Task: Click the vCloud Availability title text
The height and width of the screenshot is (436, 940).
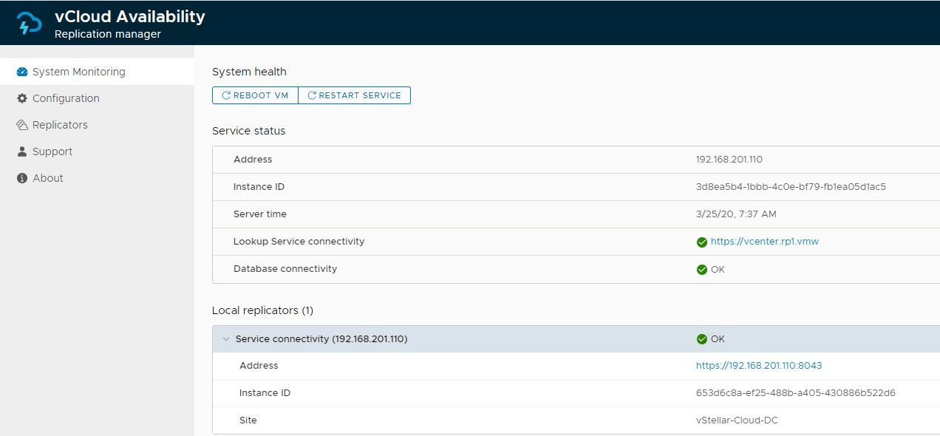Action: click(130, 16)
